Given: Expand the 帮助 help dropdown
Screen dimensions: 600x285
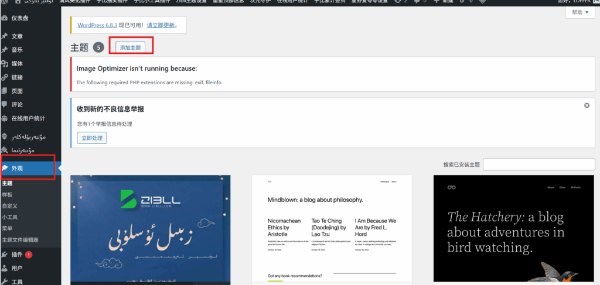Looking at the screenshot, I should tap(580, 12).
